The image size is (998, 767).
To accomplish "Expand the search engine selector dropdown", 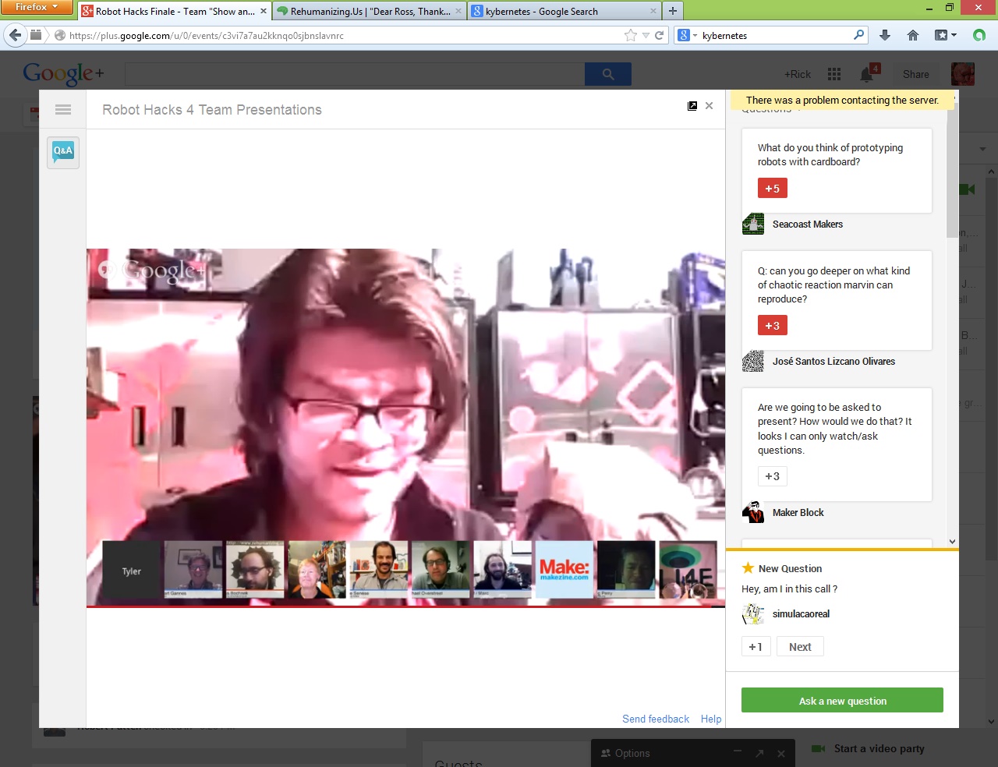I will click(x=687, y=35).
